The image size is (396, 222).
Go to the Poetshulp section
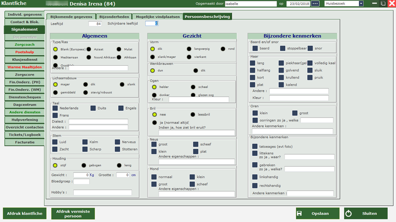[x=24, y=52]
